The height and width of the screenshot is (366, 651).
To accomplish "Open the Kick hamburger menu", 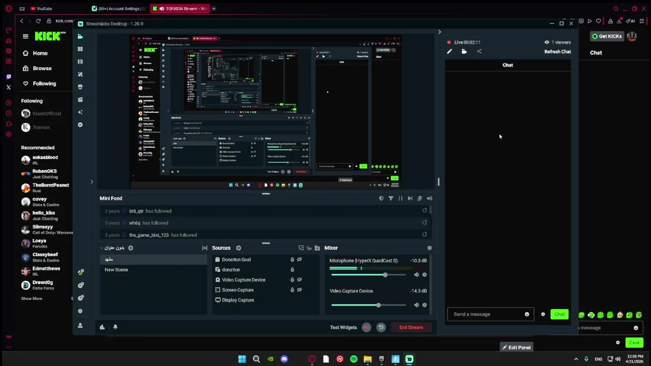I will 25,36.
